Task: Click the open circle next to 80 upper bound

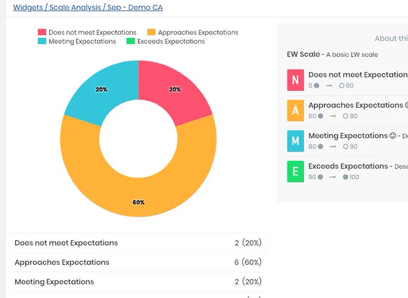Action: click(346, 116)
